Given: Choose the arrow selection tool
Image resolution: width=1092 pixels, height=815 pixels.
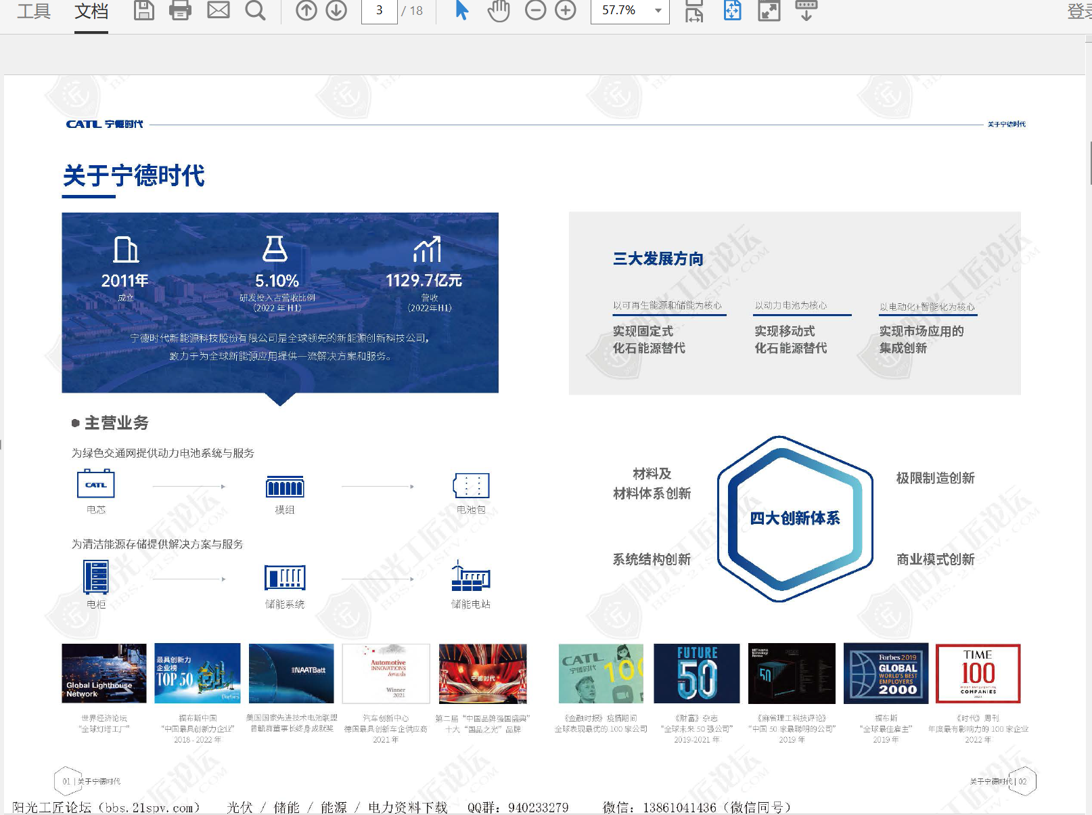Looking at the screenshot, I should [x=462, y=10].
